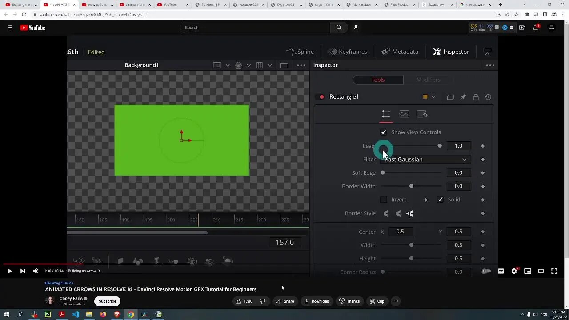The height and width of the screenshot is (320, 569).
Task: Open the Keyframes panel
Action: click(348, 52)
